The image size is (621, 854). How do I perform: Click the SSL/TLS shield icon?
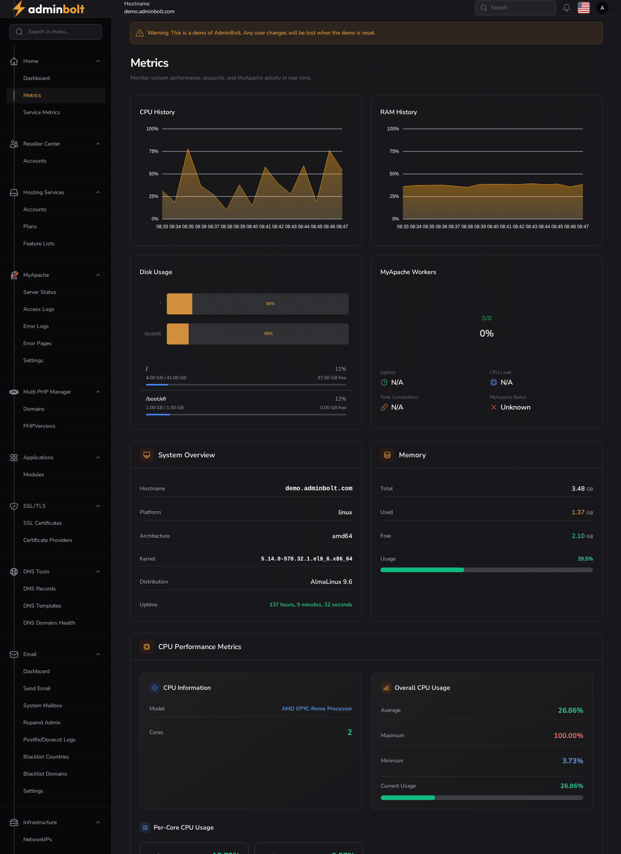point(14,506)
